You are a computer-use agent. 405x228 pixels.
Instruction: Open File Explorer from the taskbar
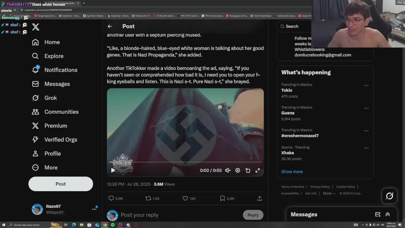point(82,225)
